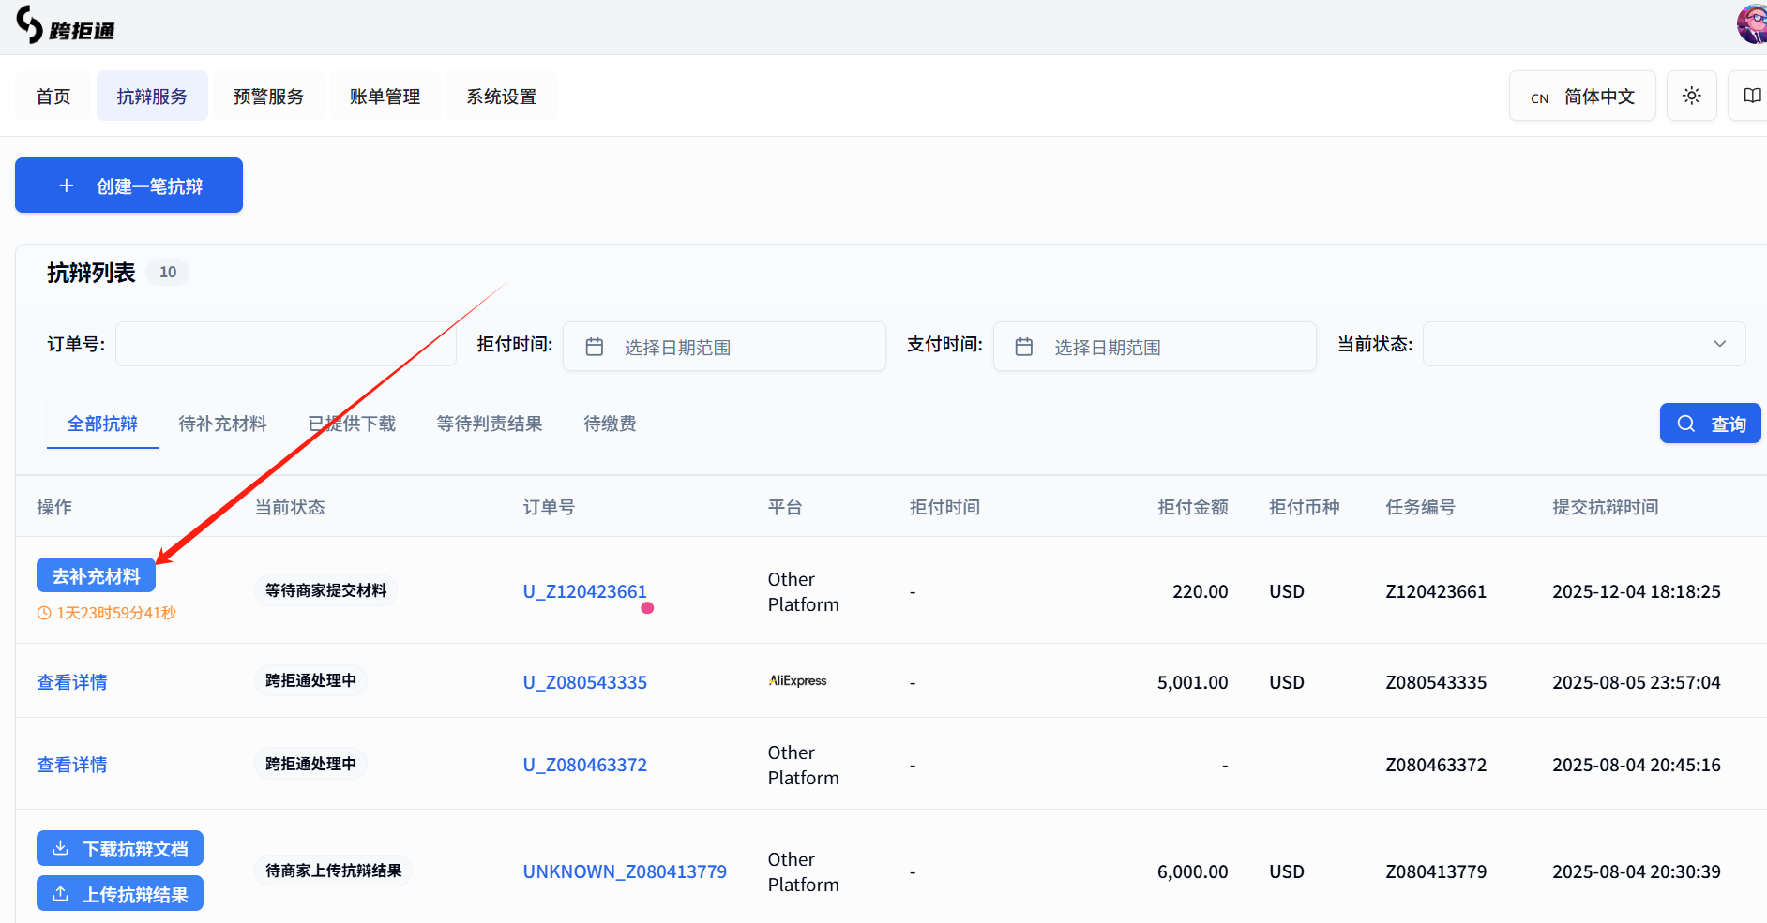Open 账单管理 in the navigation menu

pos(385,97)
